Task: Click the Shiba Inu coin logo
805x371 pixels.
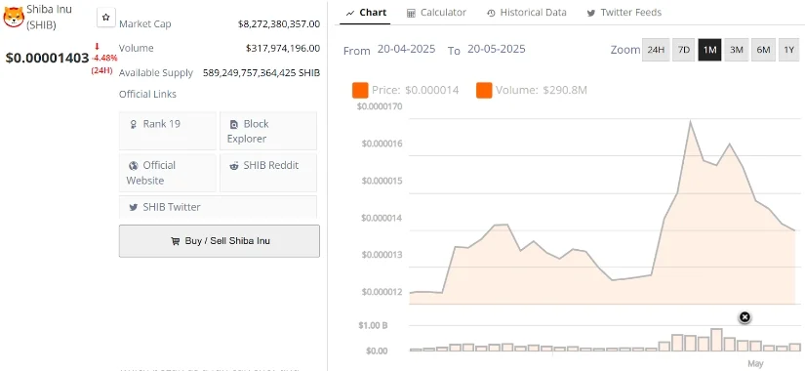Action: coord(14,17)
